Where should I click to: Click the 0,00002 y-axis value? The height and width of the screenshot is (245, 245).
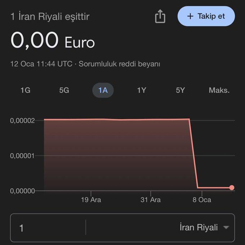22,120
